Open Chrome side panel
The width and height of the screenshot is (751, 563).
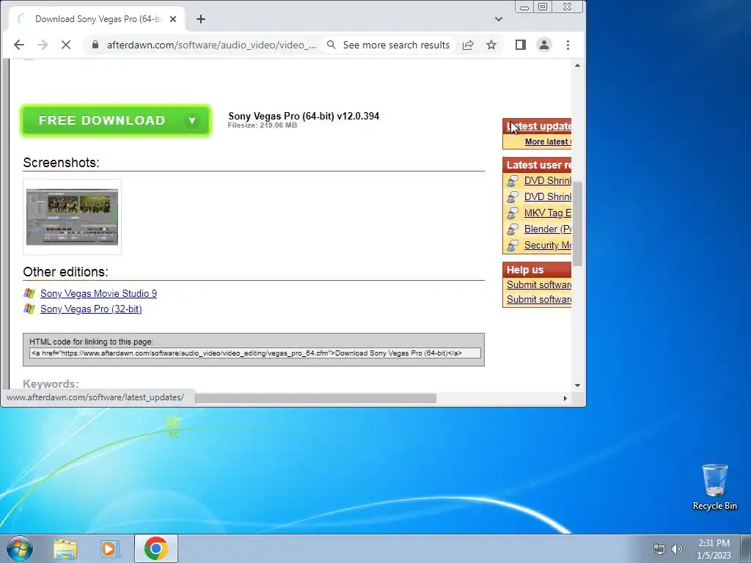pyautogui.click(x=521, y=45)
